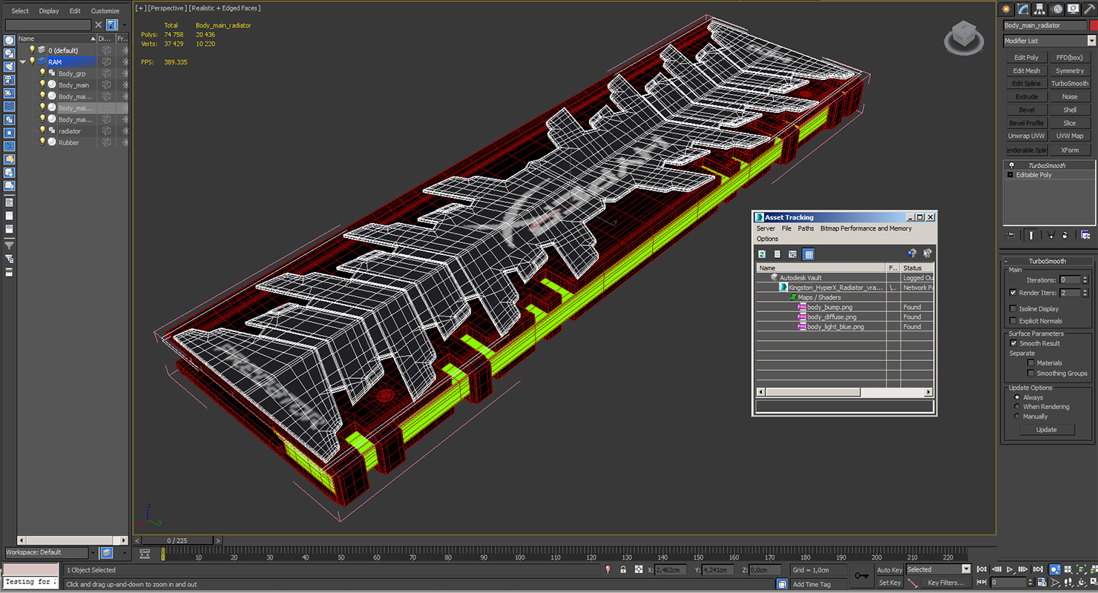Select the When Rendering update option
This screenshot has height=593, width=1098.
click(1017, 407)
